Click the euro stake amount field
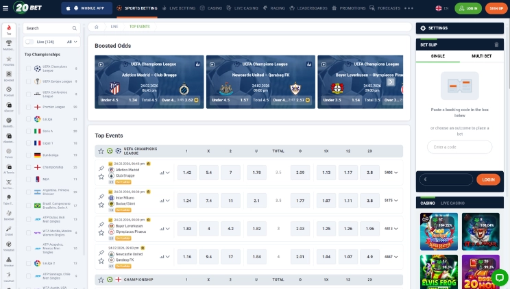510x289 pixels. tap(446, 179)
